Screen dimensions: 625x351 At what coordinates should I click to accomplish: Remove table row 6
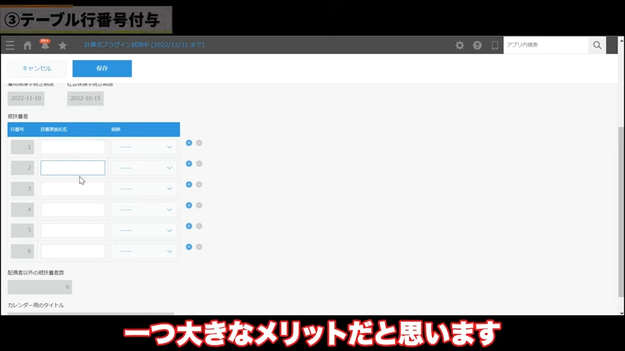[199, 247]
